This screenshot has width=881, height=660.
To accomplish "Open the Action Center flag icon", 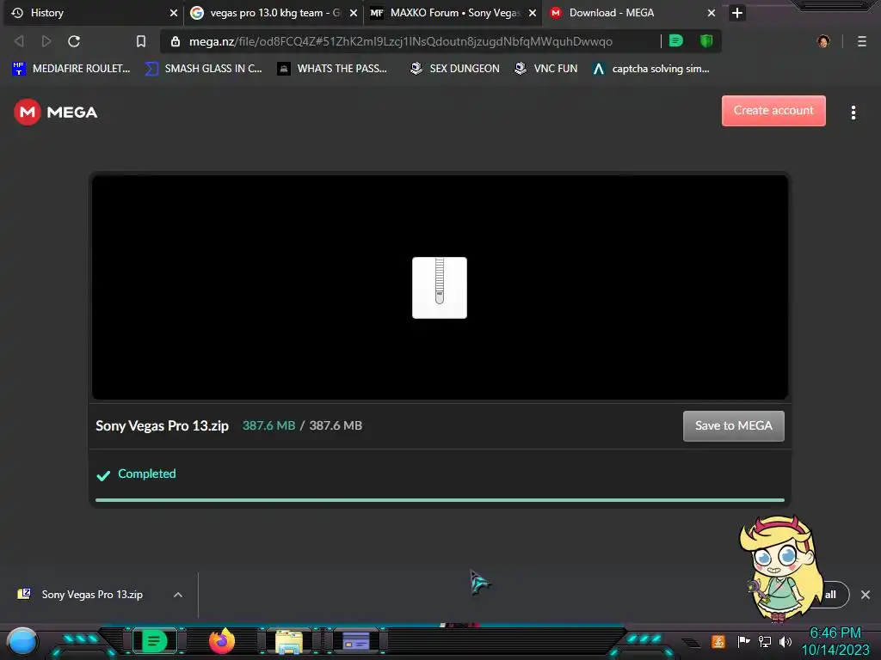I will (744, 641).
